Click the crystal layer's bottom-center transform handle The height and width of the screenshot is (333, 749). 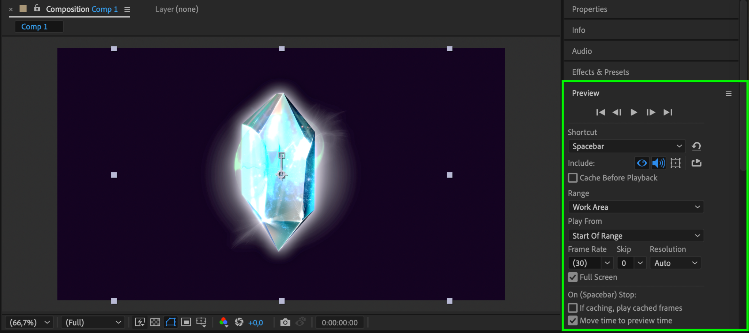click(282, 301)
